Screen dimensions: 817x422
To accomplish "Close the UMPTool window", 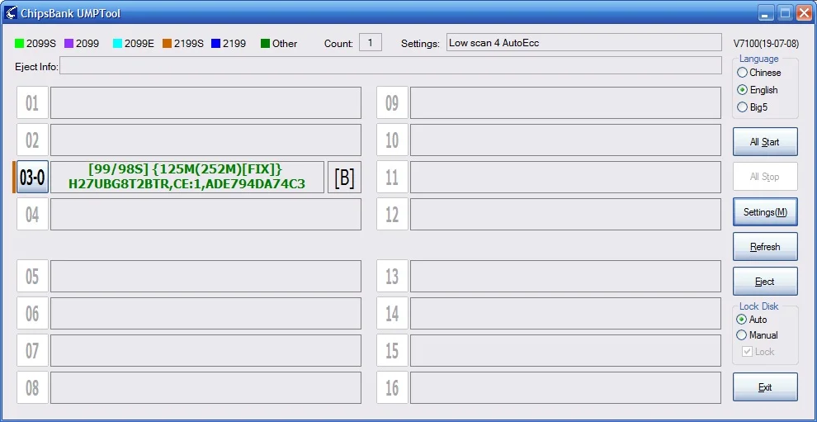I will pyautogui.click(x=804, y=12).
